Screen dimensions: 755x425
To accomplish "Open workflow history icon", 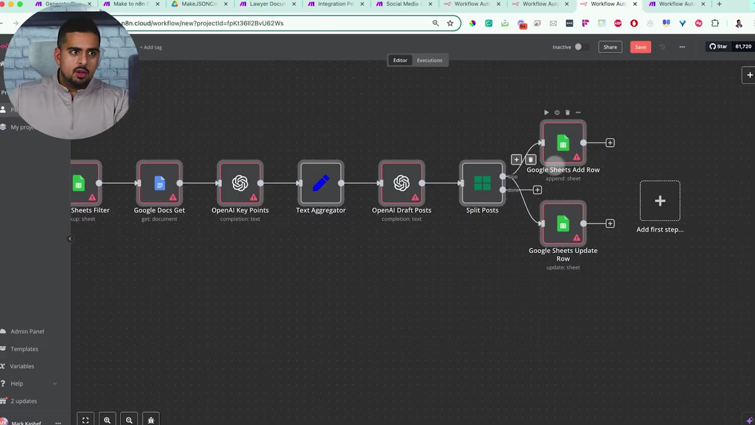I will (x=662, y=47).
